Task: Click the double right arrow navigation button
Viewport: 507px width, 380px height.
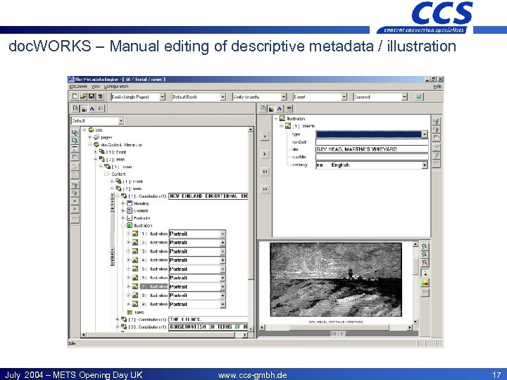Action: (x=265, y=189)
